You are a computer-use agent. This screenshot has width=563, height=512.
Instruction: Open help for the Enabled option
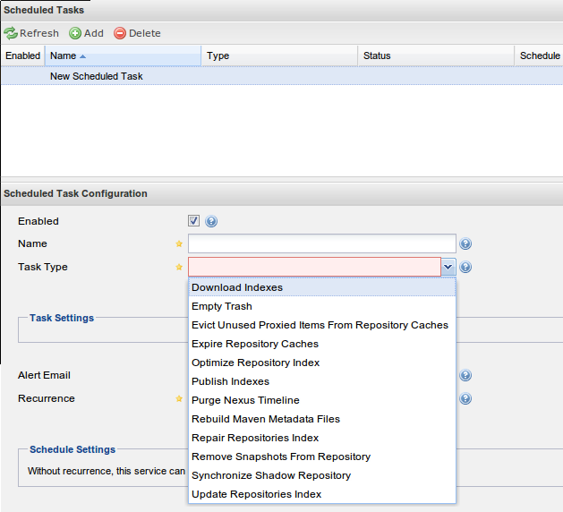(211, 221)
